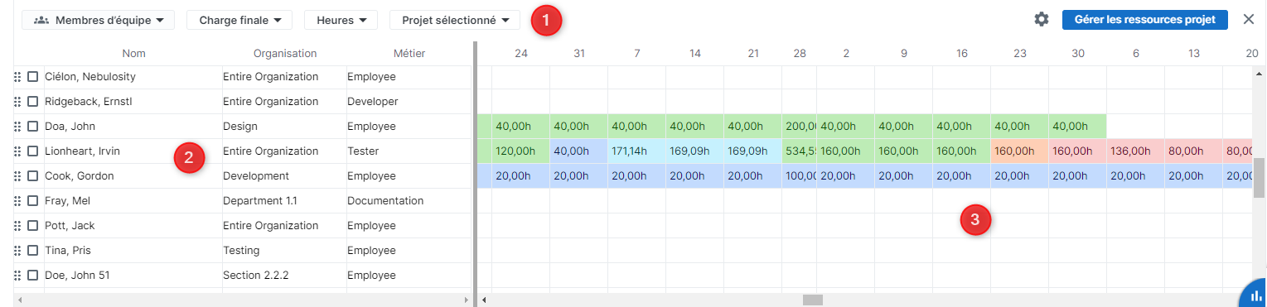Expand the Charge finale dropdown
The image size is (1267, 307).
pos(239,20)
